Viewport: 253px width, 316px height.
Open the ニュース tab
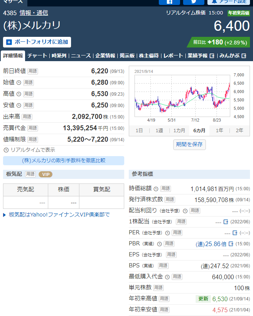[81, 55]
